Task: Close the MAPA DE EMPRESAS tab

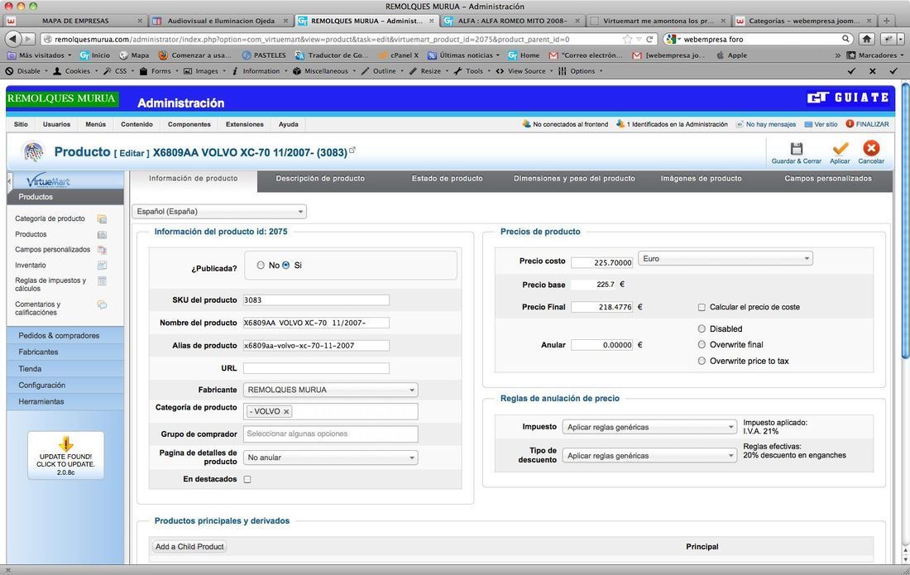Action: click(139, 21)
